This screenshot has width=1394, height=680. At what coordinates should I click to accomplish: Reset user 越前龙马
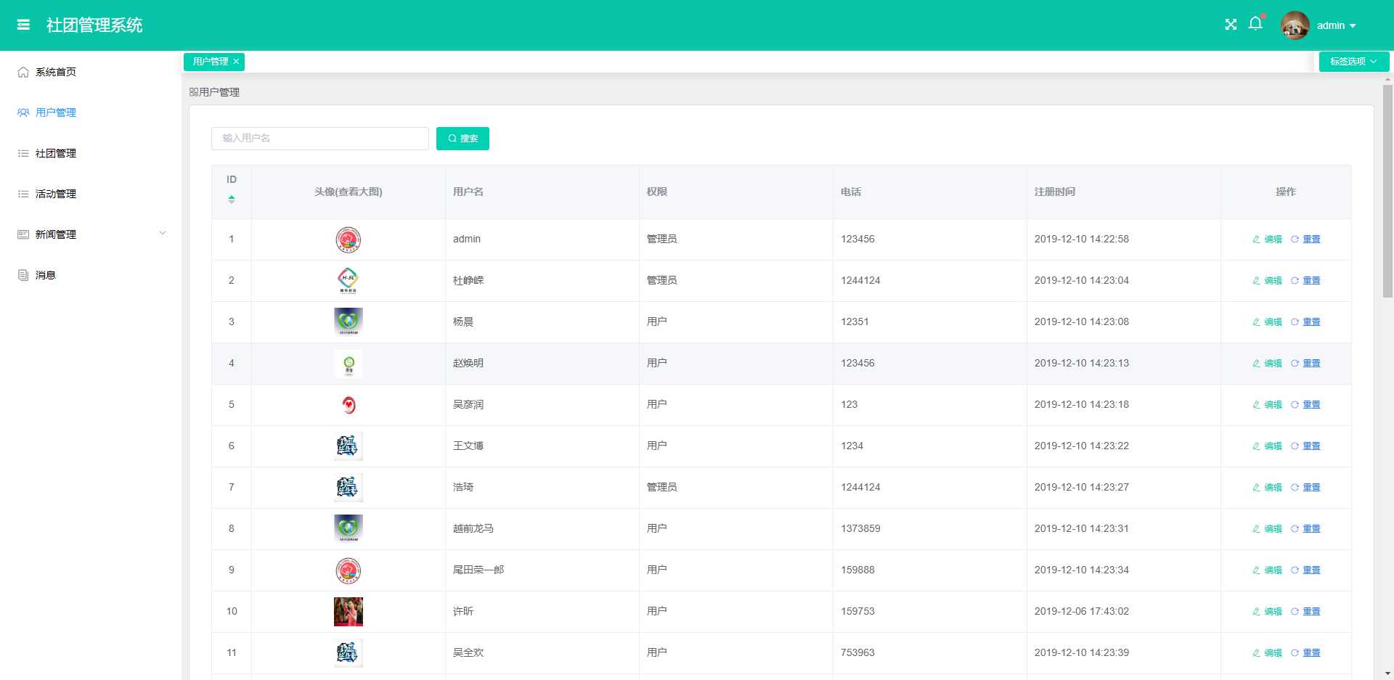click(x=1305, y=529)
